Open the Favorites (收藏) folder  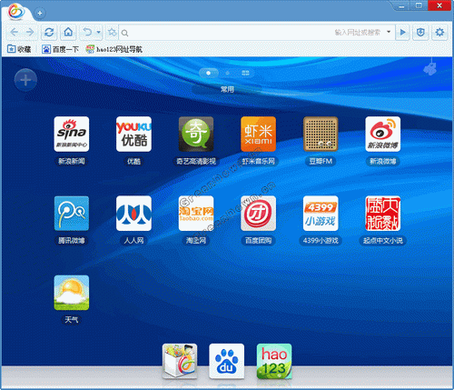tap(19, 49)
